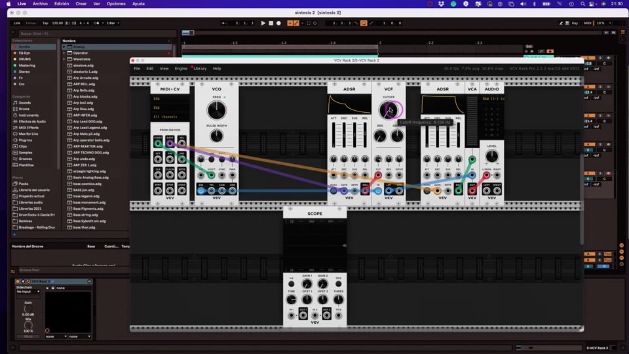Expand the Wavetable folder

pos(64,60)
